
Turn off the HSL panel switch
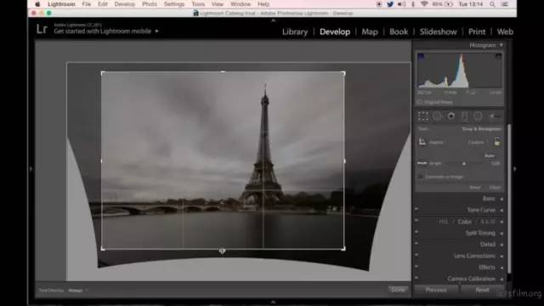[x=416, y=221]
